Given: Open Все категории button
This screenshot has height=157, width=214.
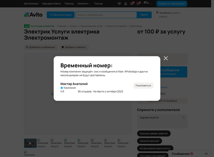Looking at the screenshot, I should tap(60, 15).
